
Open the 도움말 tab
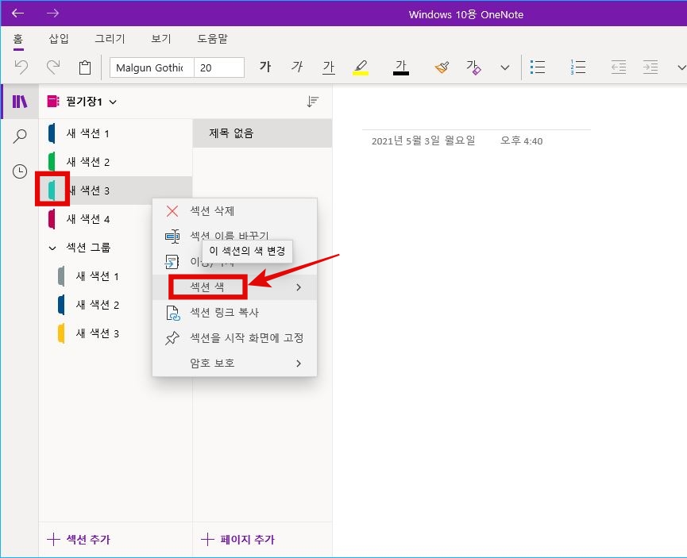[213, 39]
